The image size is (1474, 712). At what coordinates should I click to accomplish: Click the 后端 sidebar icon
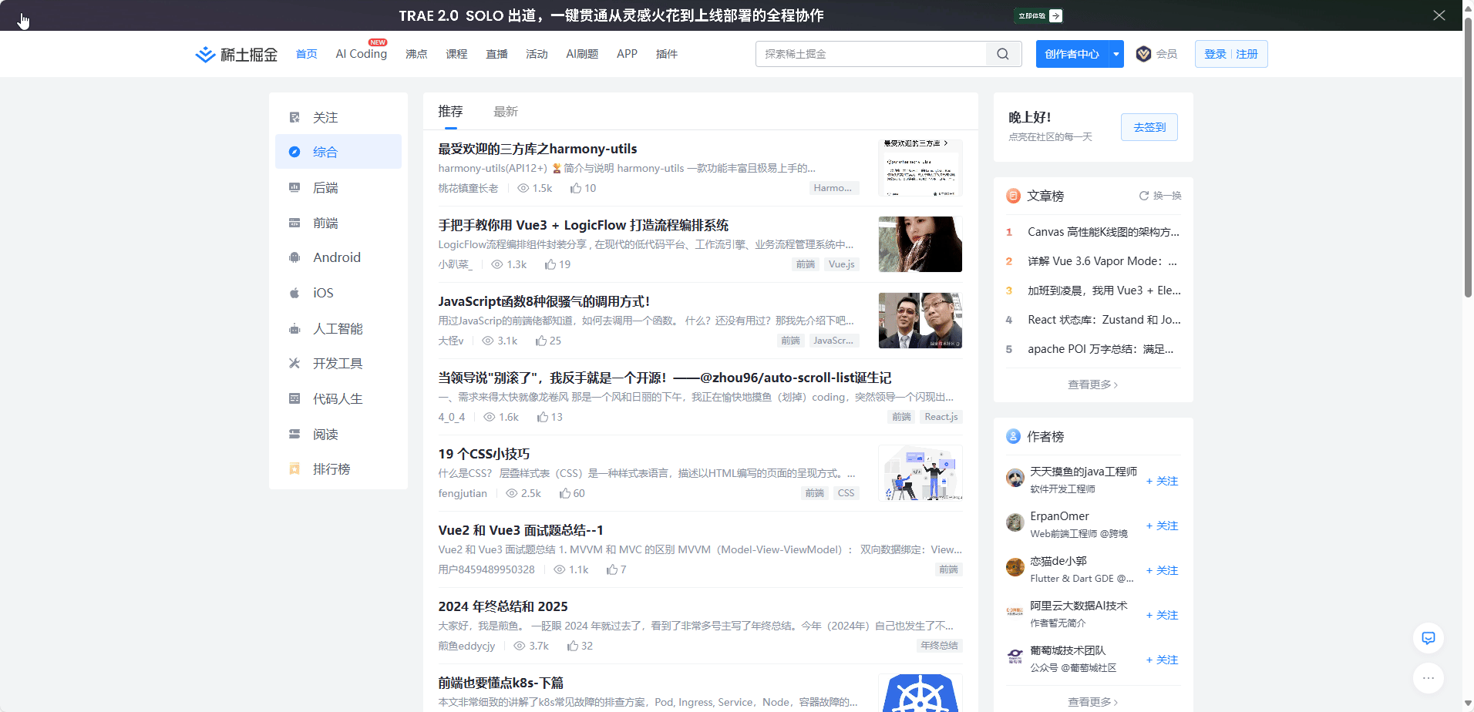(x=294, y=187)
